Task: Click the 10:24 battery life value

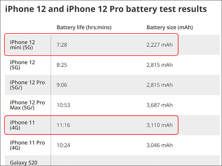Action: pyautogui.click(x=63, y=145)
